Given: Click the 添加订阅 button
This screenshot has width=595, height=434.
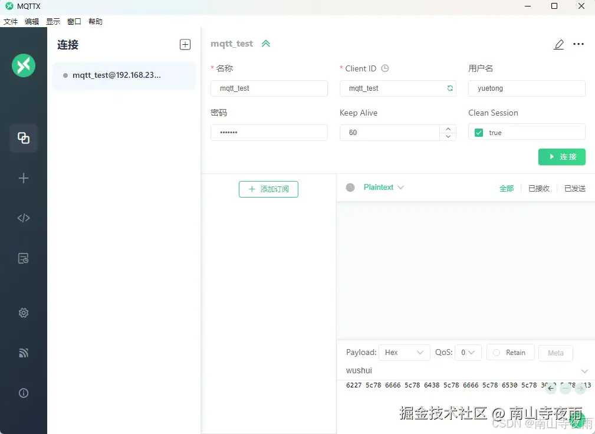Looking at the screenshot, I should coord(268,190).
